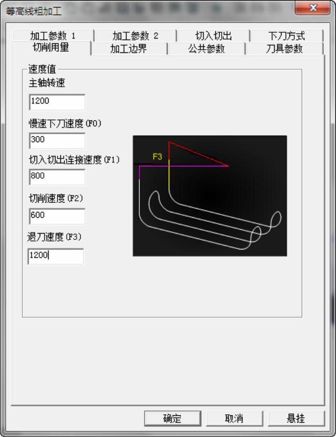Image resolution: width=336 pixels, height=437 pixels.
Task: Cancel the dialog with 取消
Action: pos(234,419)
